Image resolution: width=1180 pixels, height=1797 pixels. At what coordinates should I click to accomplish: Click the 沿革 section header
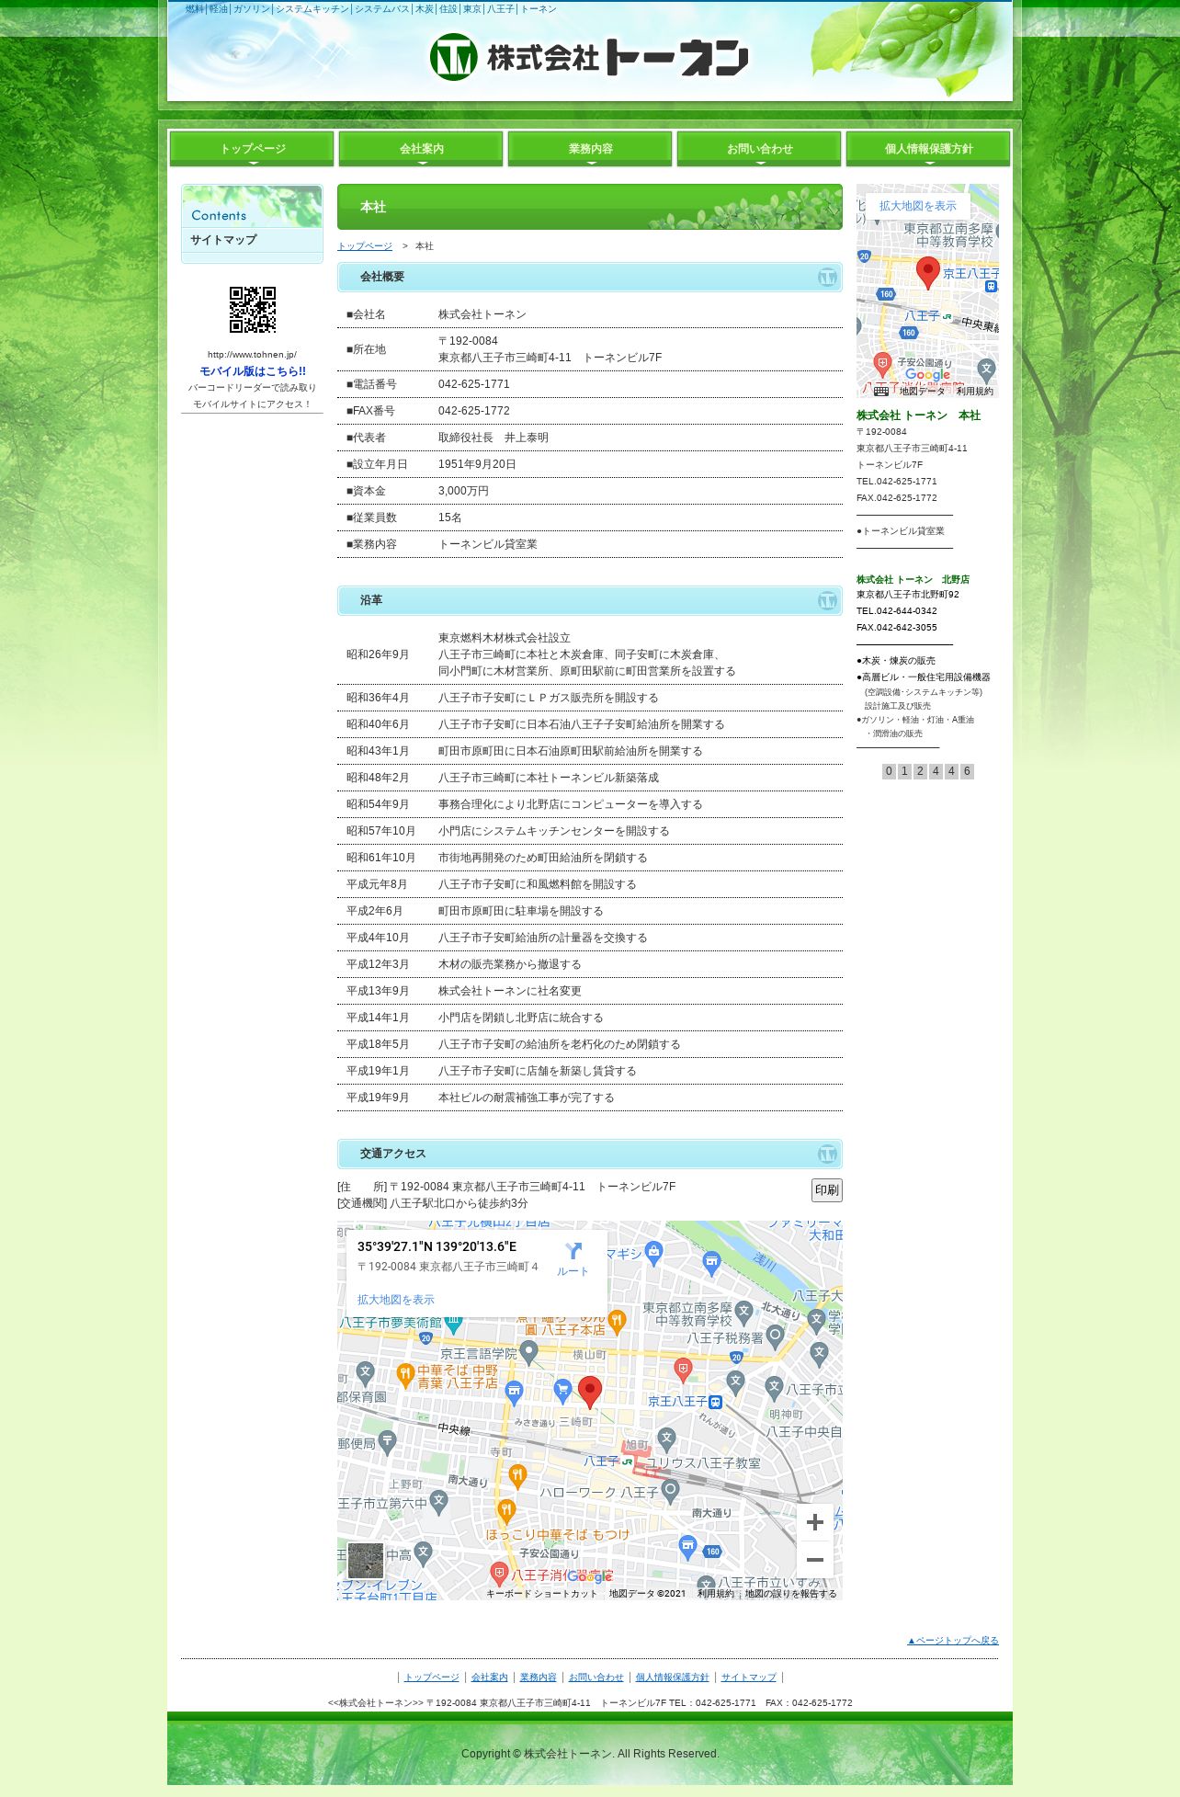point(590,600)
